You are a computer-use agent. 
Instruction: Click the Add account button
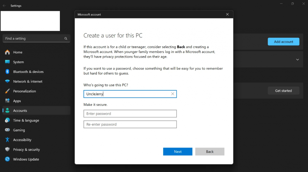283,42
